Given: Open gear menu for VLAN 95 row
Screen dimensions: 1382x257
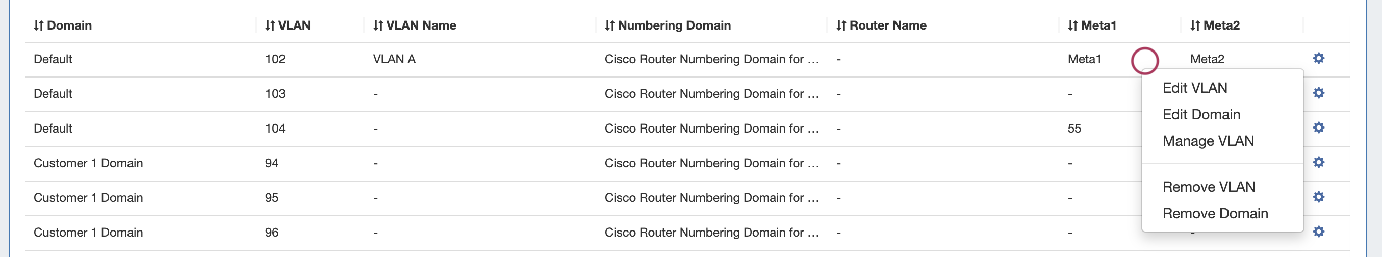Looking at the screenshot, I should [1318, 197].
